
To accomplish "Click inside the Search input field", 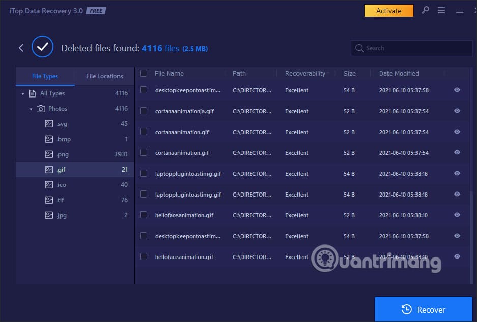I will click(x=411, y=48).
